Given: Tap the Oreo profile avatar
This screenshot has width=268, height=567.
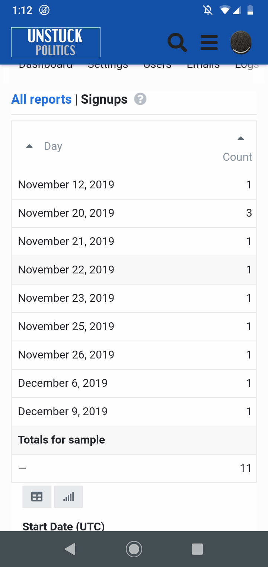Looking at the screenshot, I should click(241, 43).
